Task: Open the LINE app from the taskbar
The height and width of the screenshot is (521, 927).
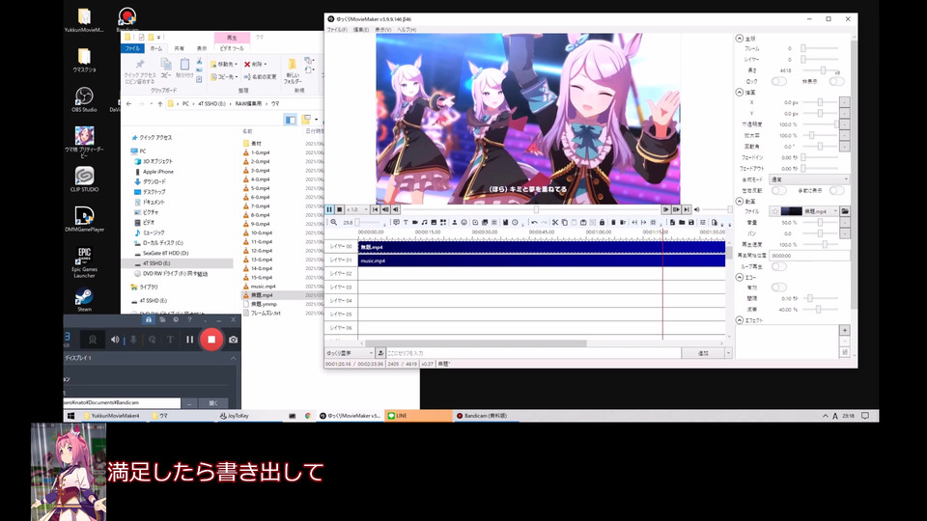Action: (418, 416)
